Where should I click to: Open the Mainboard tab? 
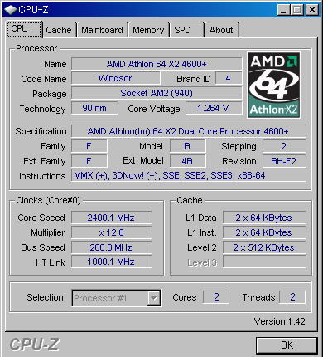pyautogui.click(x=102, y=30)
